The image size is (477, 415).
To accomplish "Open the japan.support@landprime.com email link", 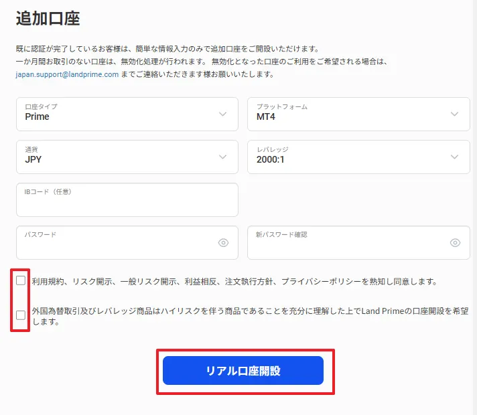I will click(x=67, y=74).
